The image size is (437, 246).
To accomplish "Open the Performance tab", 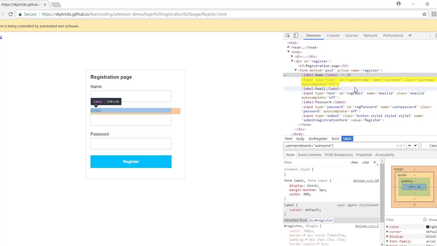I will coord(393,36).
